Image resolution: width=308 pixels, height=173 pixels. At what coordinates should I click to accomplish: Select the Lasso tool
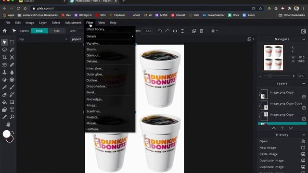tap(4, 49)
